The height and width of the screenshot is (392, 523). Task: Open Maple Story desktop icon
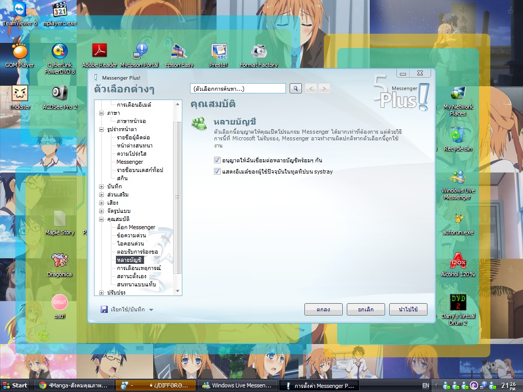coord(60,223)
